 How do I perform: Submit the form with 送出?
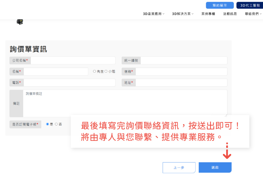215,167
